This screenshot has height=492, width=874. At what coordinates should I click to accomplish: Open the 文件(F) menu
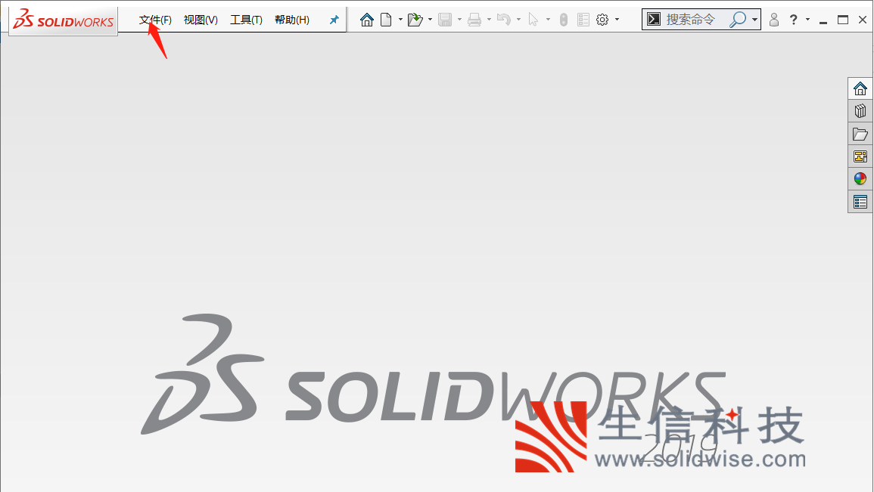[155, 20]
